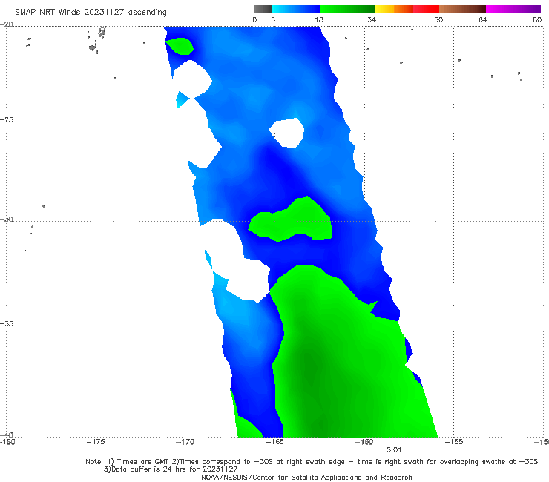The height and width of the screenshot is (482, 549).
Task: Click the color bar label '50'
Action: (x=438, y=19)
